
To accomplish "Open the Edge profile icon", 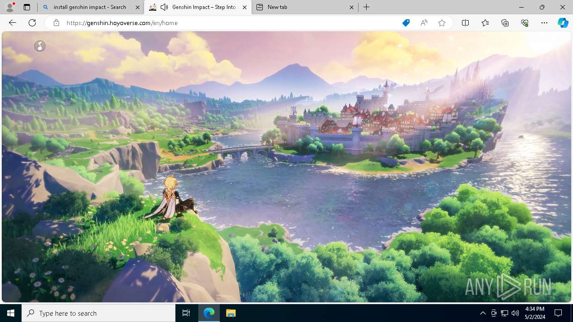I will point(10,7).
